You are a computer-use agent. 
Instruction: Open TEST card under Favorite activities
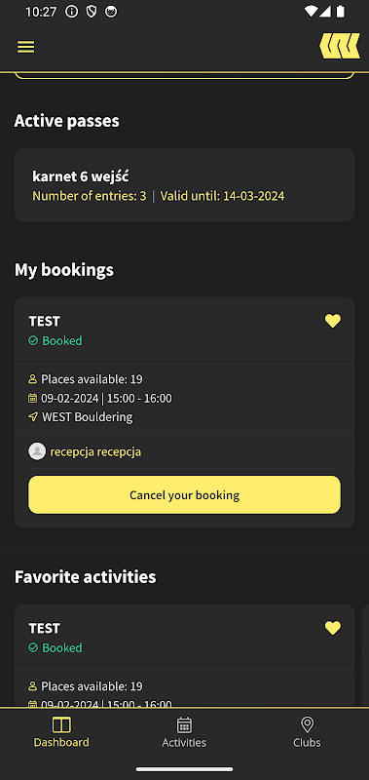[x=184, y=655]
